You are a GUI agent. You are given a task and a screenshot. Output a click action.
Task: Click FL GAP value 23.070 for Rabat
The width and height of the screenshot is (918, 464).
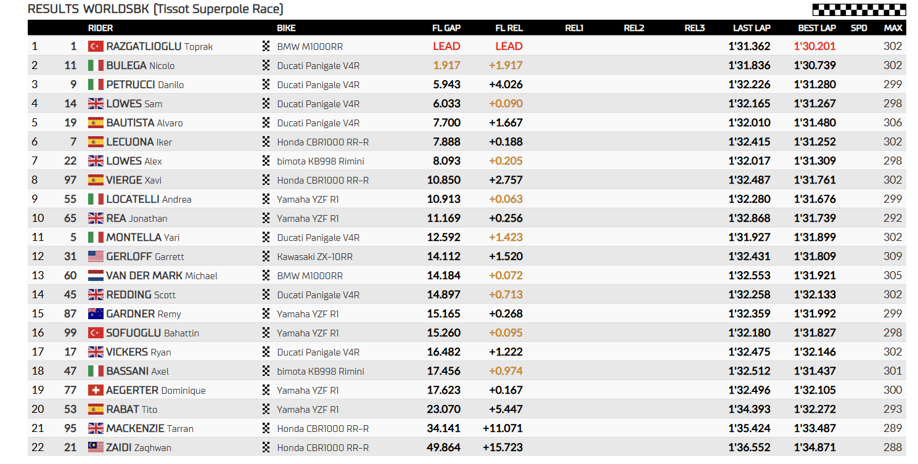(x=444, y=409)
